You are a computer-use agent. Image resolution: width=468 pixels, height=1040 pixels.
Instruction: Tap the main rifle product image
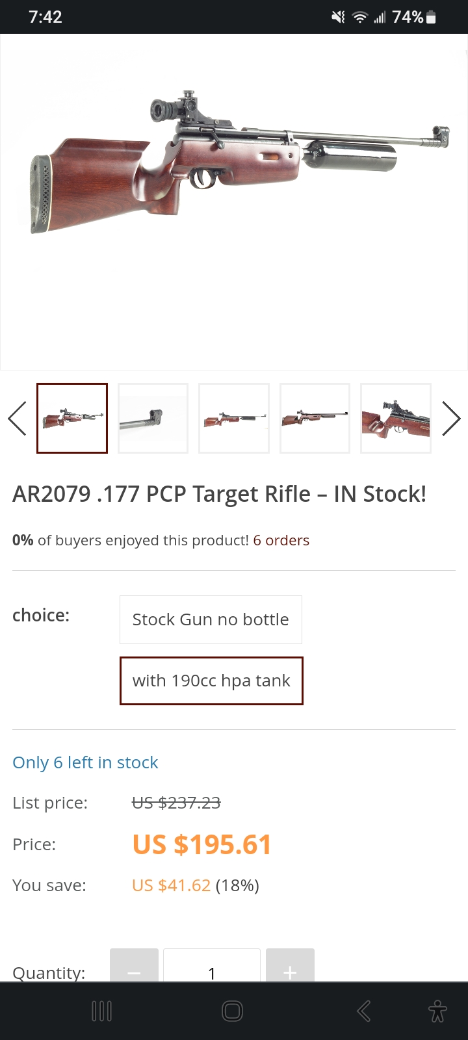pos(234,201)
